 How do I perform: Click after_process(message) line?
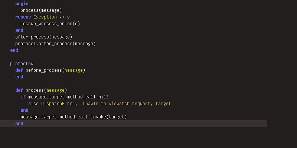[44, 37]
